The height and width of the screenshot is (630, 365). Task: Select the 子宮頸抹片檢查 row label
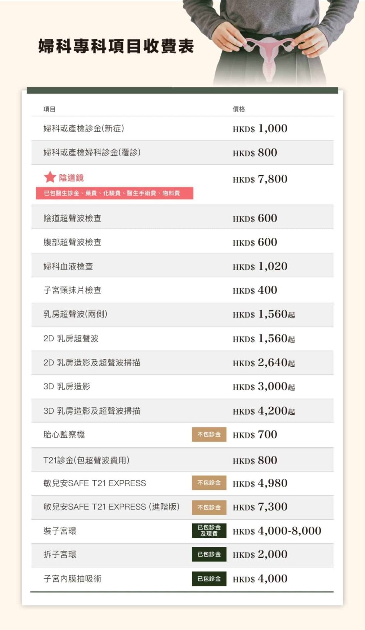tap(72, 290)
